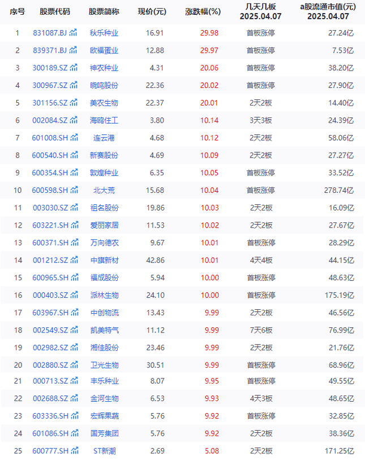Sort by 现价(元) column header
Image resolution: width=365 pixels, height=459 pixels.
(152, 12)
